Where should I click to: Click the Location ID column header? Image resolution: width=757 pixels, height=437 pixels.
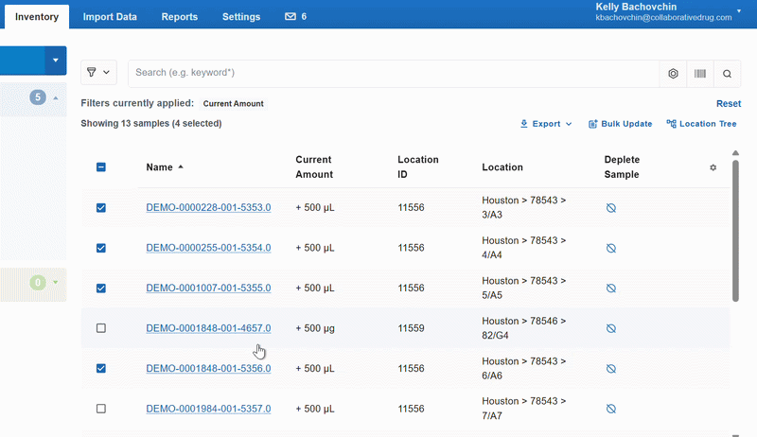[418, 166]
